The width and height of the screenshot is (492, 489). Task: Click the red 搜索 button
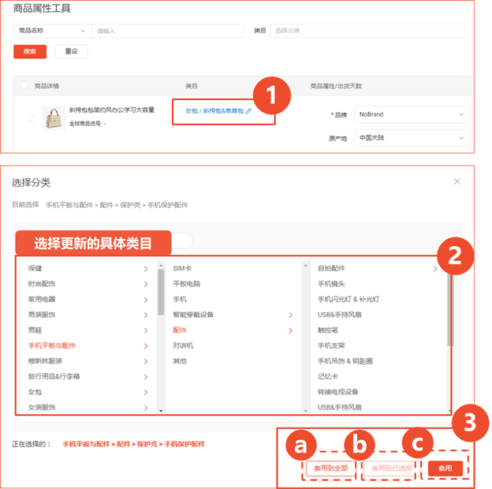pyautogui.click(x=30, y=51)
